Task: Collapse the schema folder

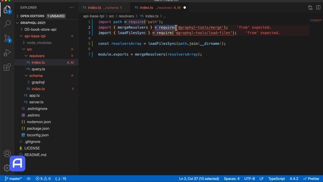Action: click(x=36, y=75)
